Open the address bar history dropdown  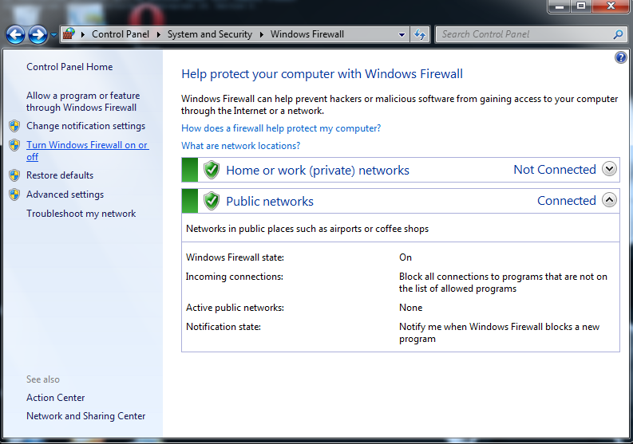(x=402, y=35)
